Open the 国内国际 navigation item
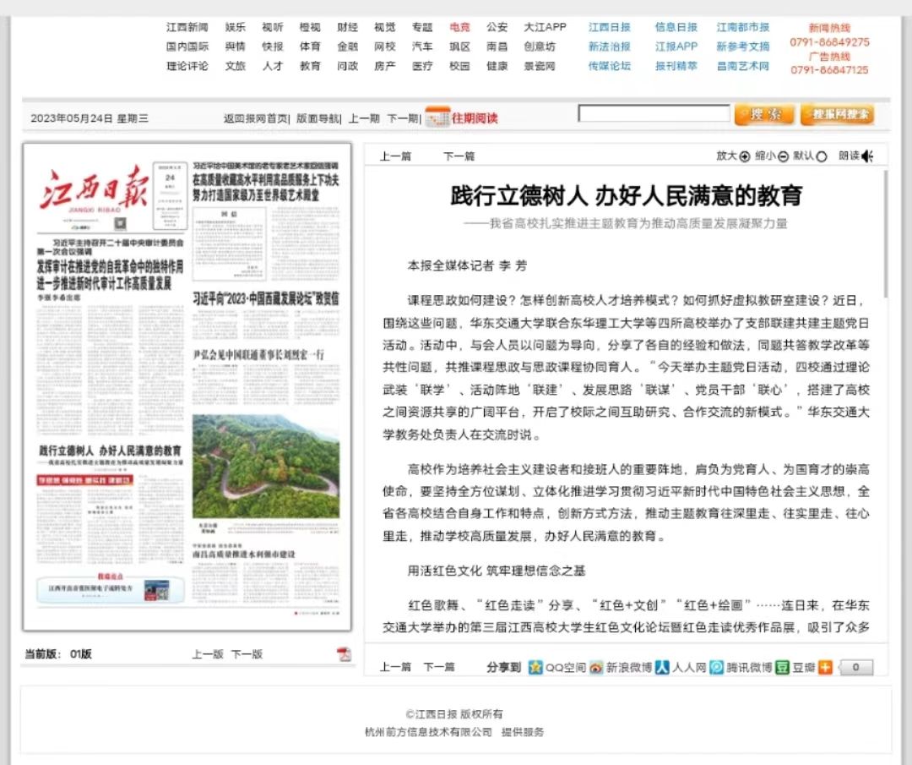Viewport: 912px width, 765px height. [187, 46]
